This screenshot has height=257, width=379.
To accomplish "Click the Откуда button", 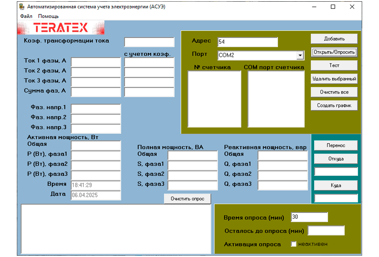I will tap(336, 159).
